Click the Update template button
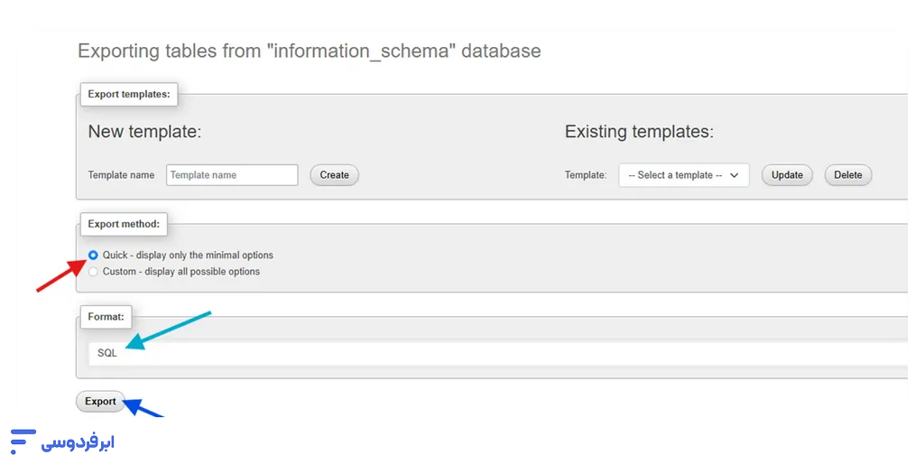Screen dimensions: 924x465 (787, 175)
